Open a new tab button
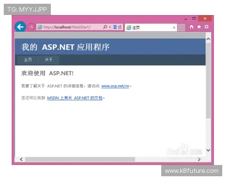This screenshot has height=180, width=226. click(x=181, y=27)
